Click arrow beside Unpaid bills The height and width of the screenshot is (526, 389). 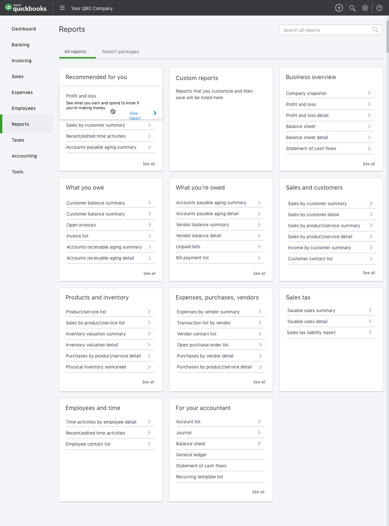coord(259,247)
